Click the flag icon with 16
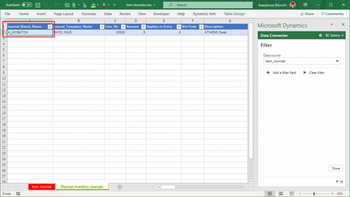The height and width of the screenshot is (197, 350). pyautogui.click(x=339, y=182)
